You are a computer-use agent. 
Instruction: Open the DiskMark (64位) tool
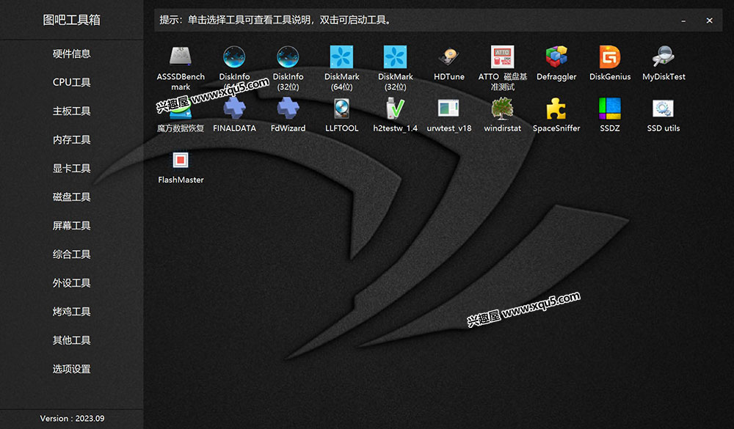coord(342,56)
